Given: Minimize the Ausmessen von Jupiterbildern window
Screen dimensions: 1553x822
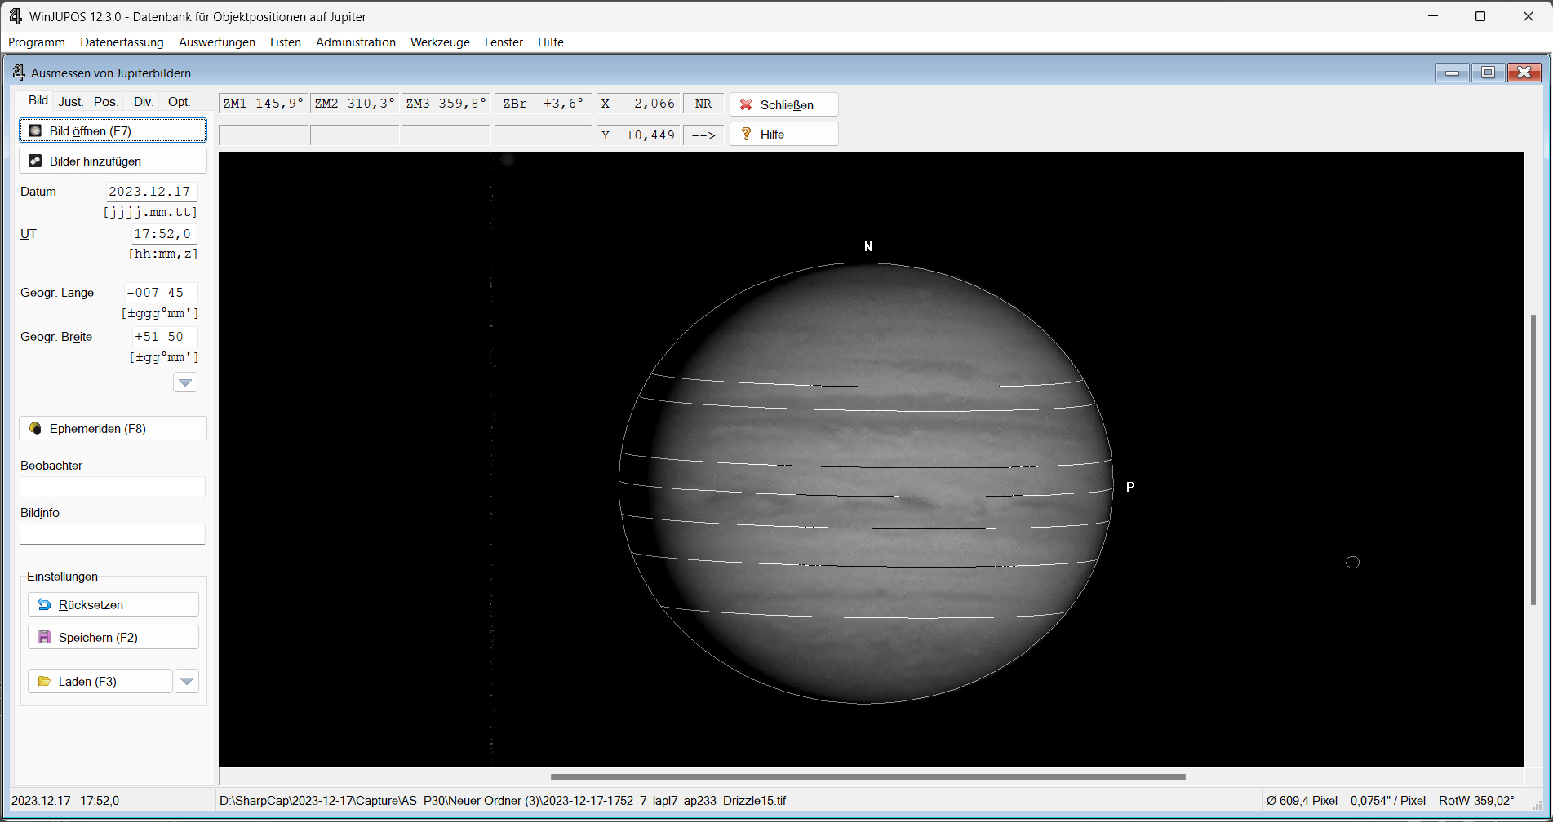Looking at the screenshot, I should (x=1453, y=73).
